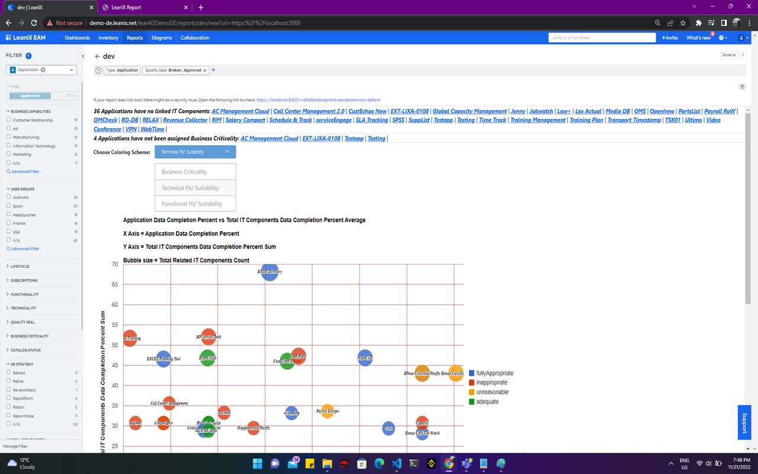
Task: Check the Information Technology checkbox
Action: pos(9,146)
